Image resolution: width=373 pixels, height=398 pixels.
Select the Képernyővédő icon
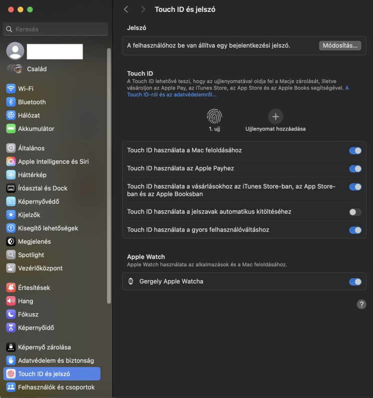coord(10,201)
